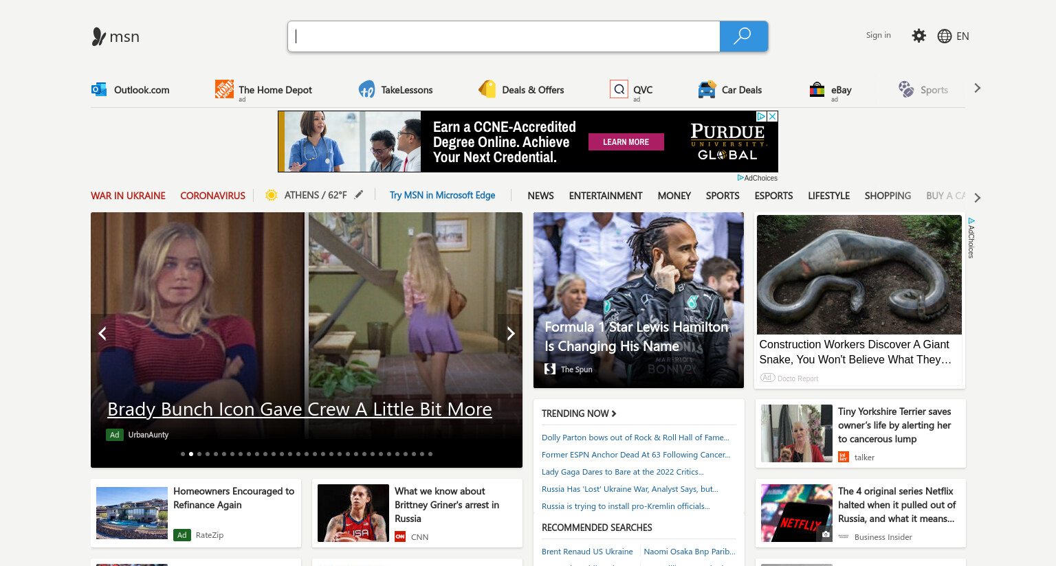Open the News category
Viewport: 1056px width, 566px height.
coord(540,196)
